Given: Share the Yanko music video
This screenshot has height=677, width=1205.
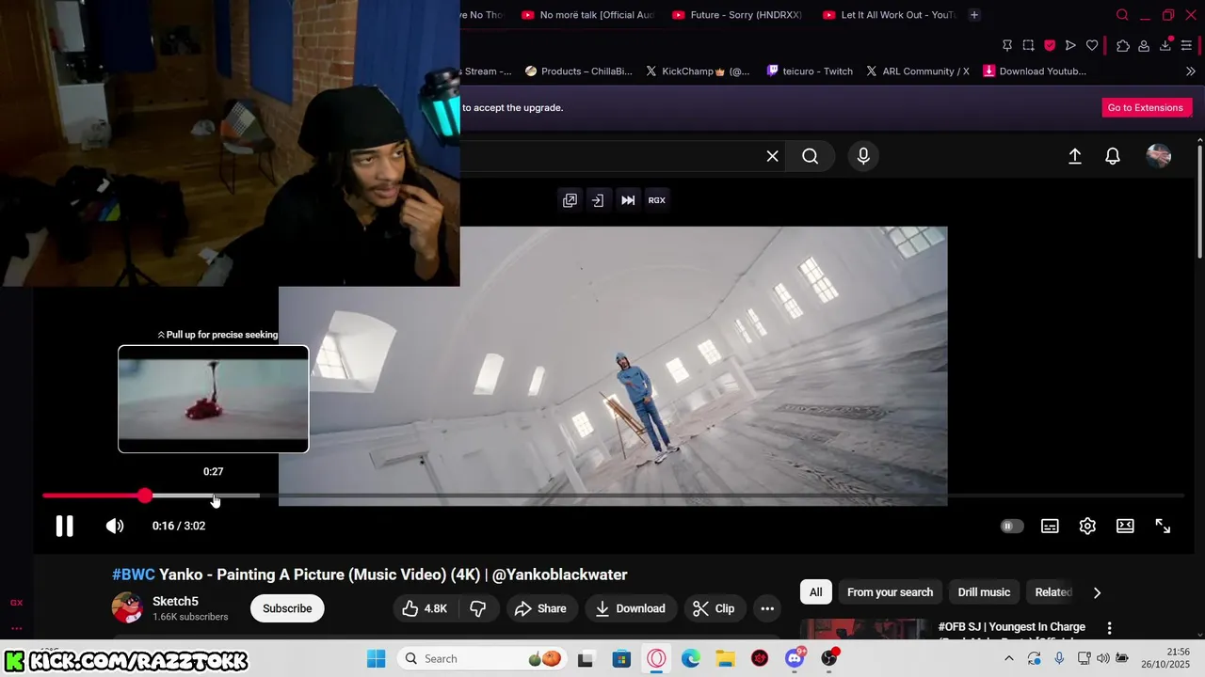Looking at the screenshot, I should (540, 608).
